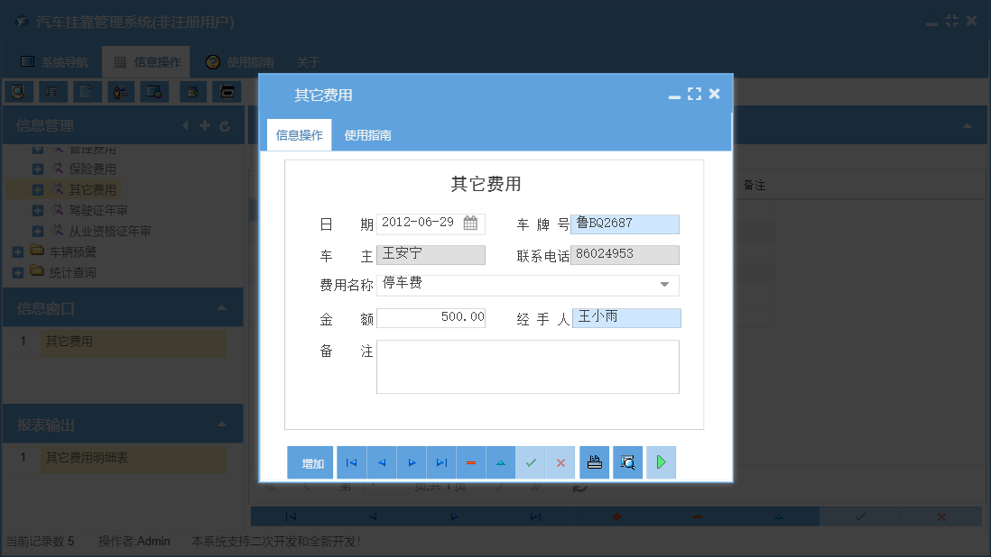
Task: Open the date picker calendar for 日期
Action: pos(472,222)
